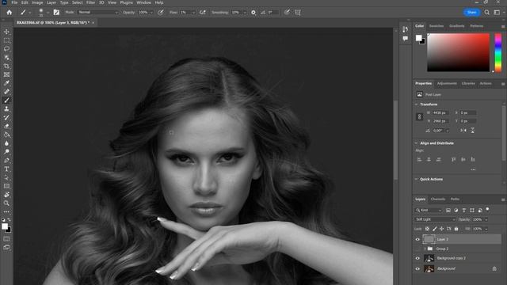Image resolution: width=507 pixels, height=285 pixels.
Task: Click the width W input field
Action: (x=440, y=112)
